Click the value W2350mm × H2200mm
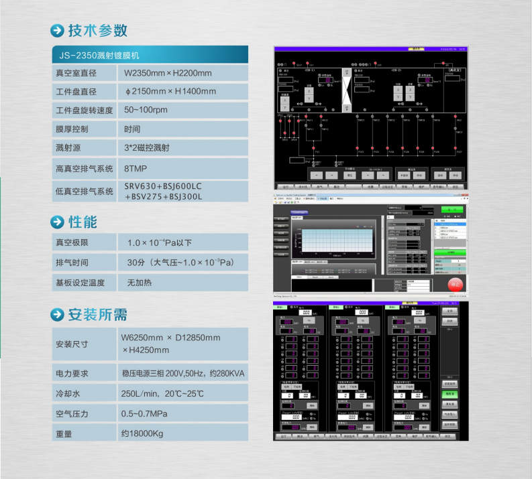Viewport: 532px width, 479px height. (x=168, y=73)
